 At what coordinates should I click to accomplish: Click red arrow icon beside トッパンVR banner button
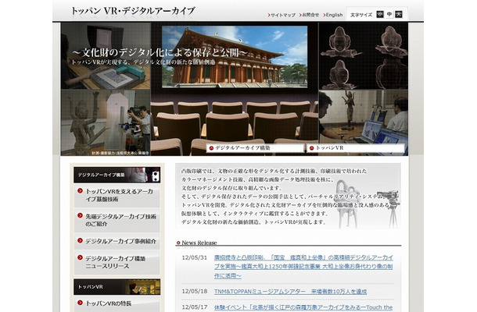311,148
